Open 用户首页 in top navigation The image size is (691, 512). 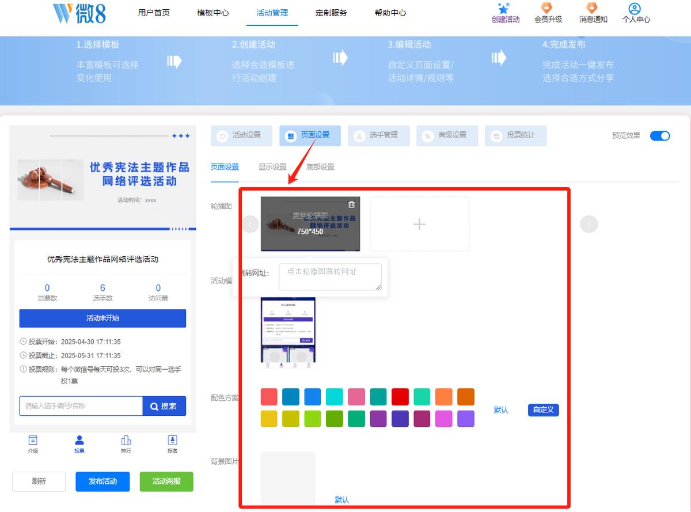pos(154,13)
